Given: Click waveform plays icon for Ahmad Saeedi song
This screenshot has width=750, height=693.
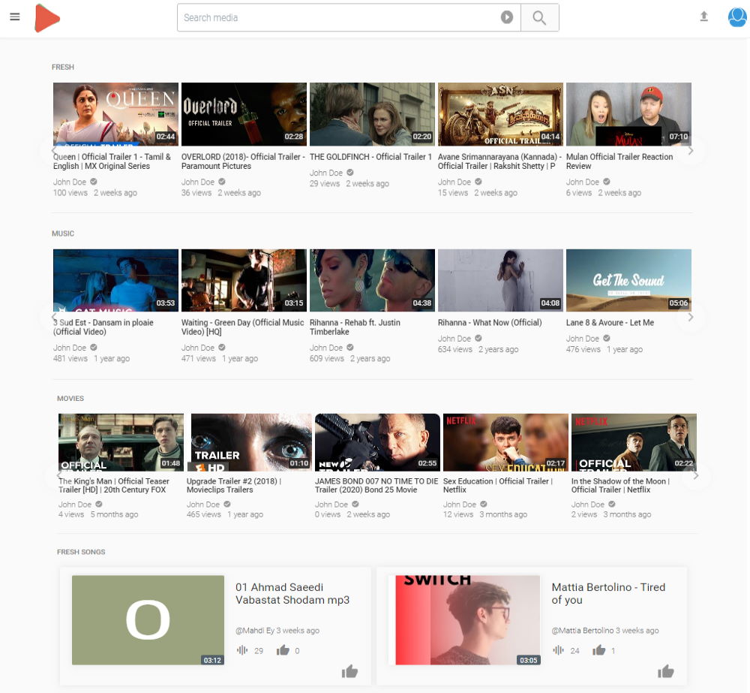Looking at the screenshot, I should tap(242, 650).
